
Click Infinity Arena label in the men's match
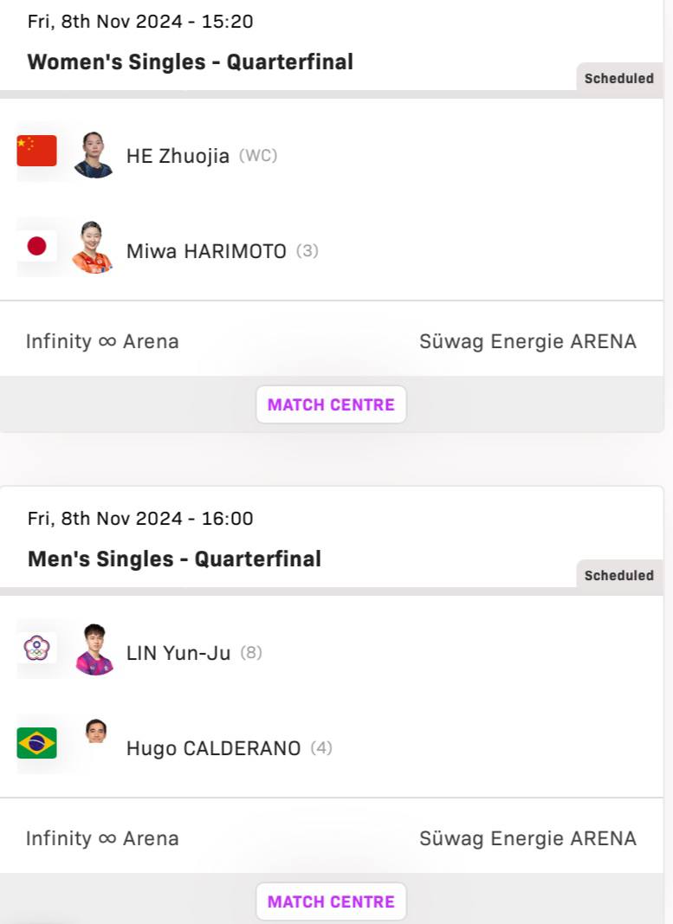102,838
